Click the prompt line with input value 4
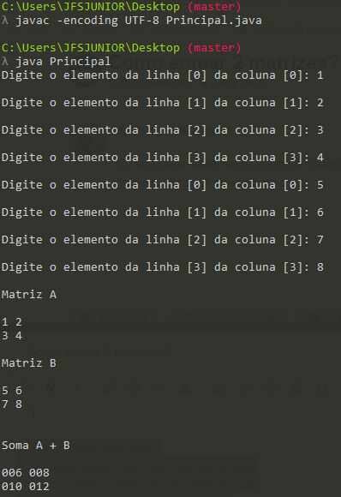The image size is (341, 497). pos(162,158)
